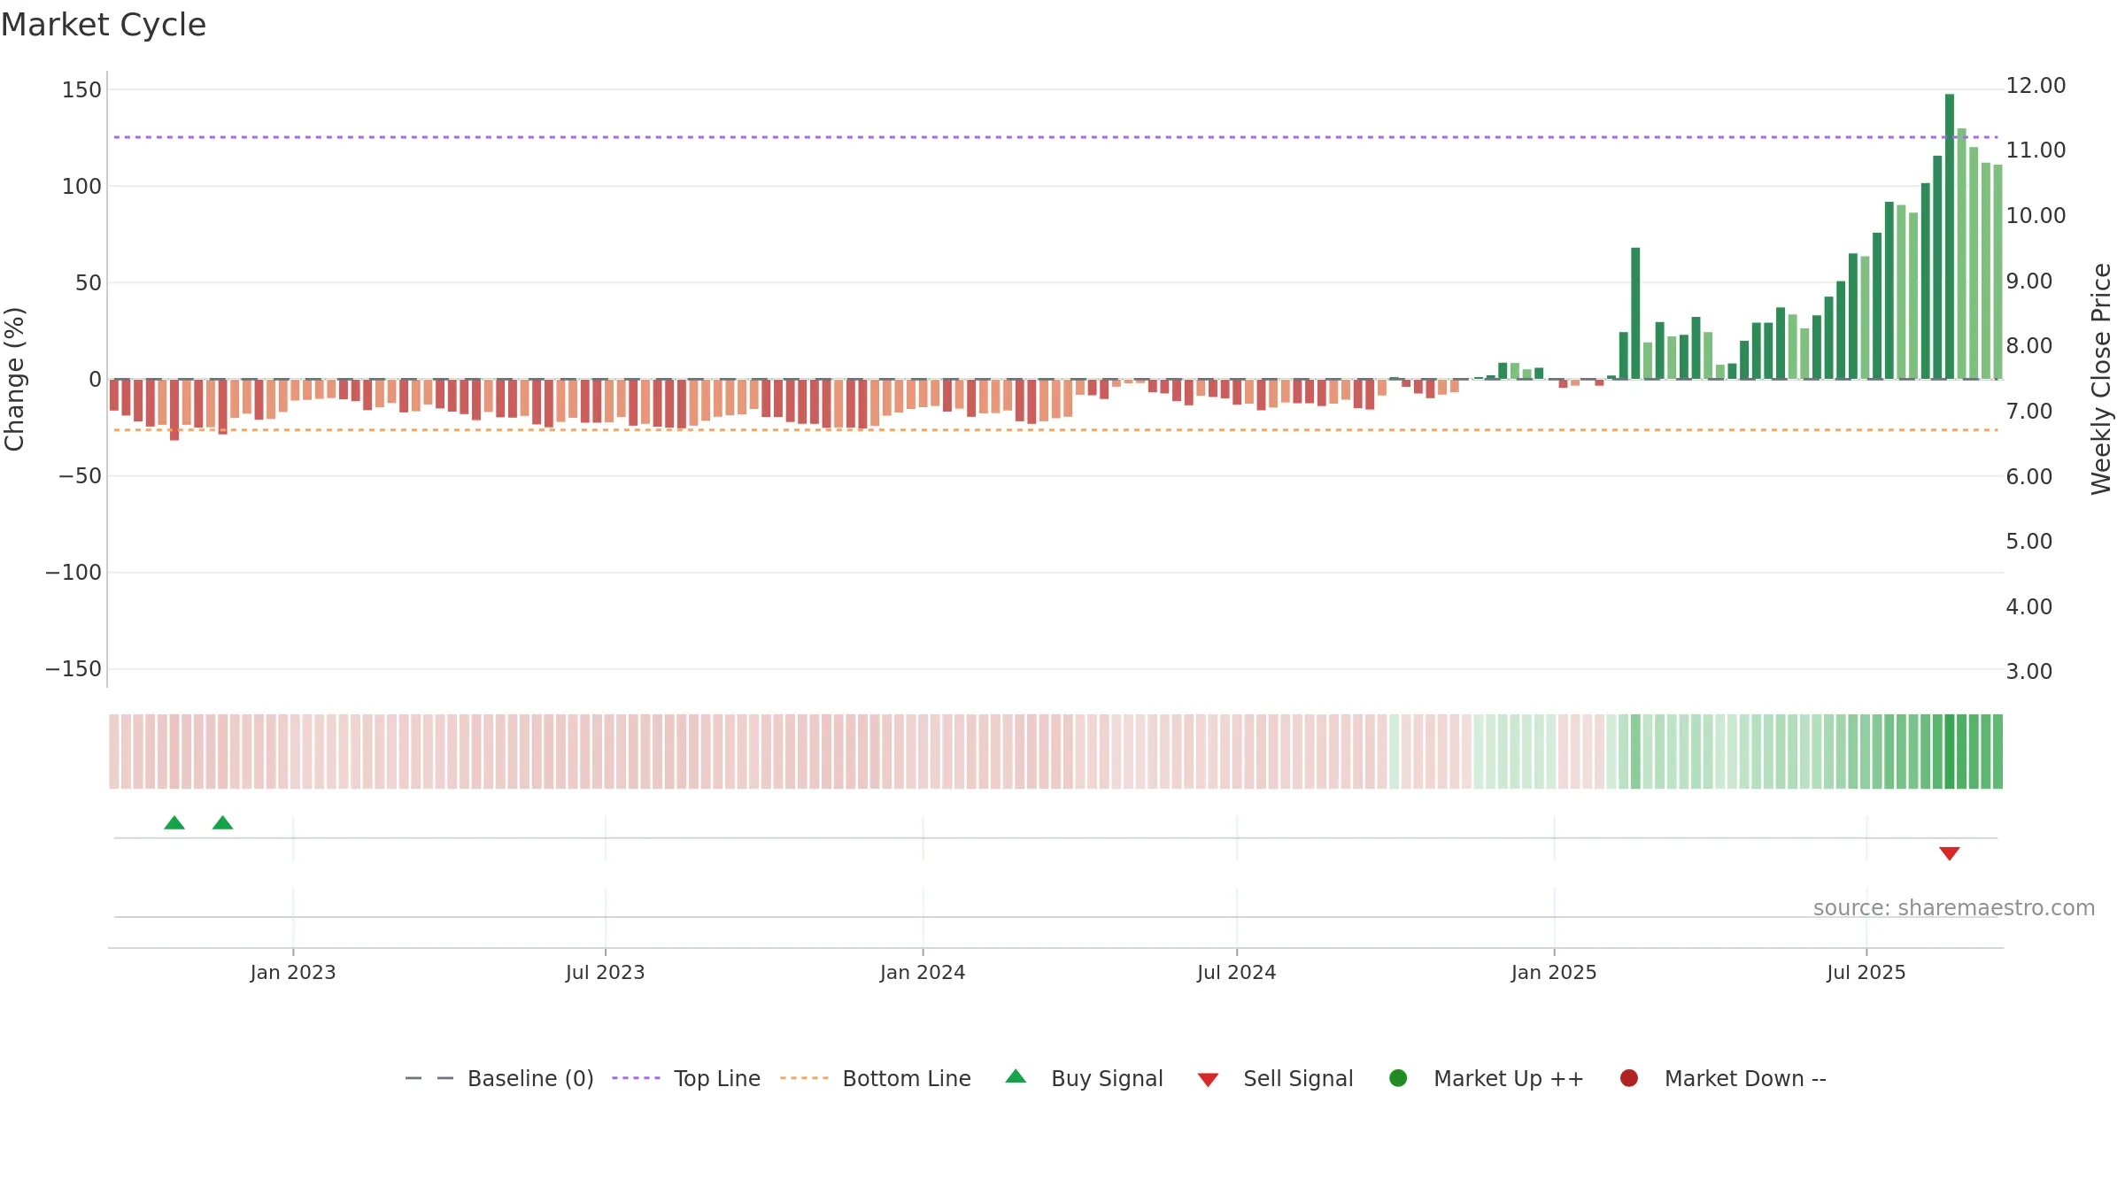2125x1195 pixels.
Task: Toggle the Market Up ++ legend entry
Action: coord(1486,1078)
